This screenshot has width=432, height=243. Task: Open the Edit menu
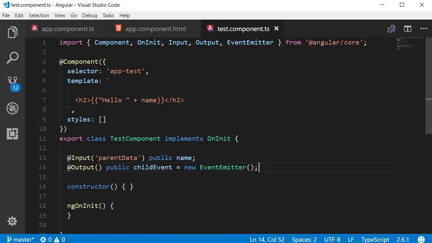[x=19, y=15]
